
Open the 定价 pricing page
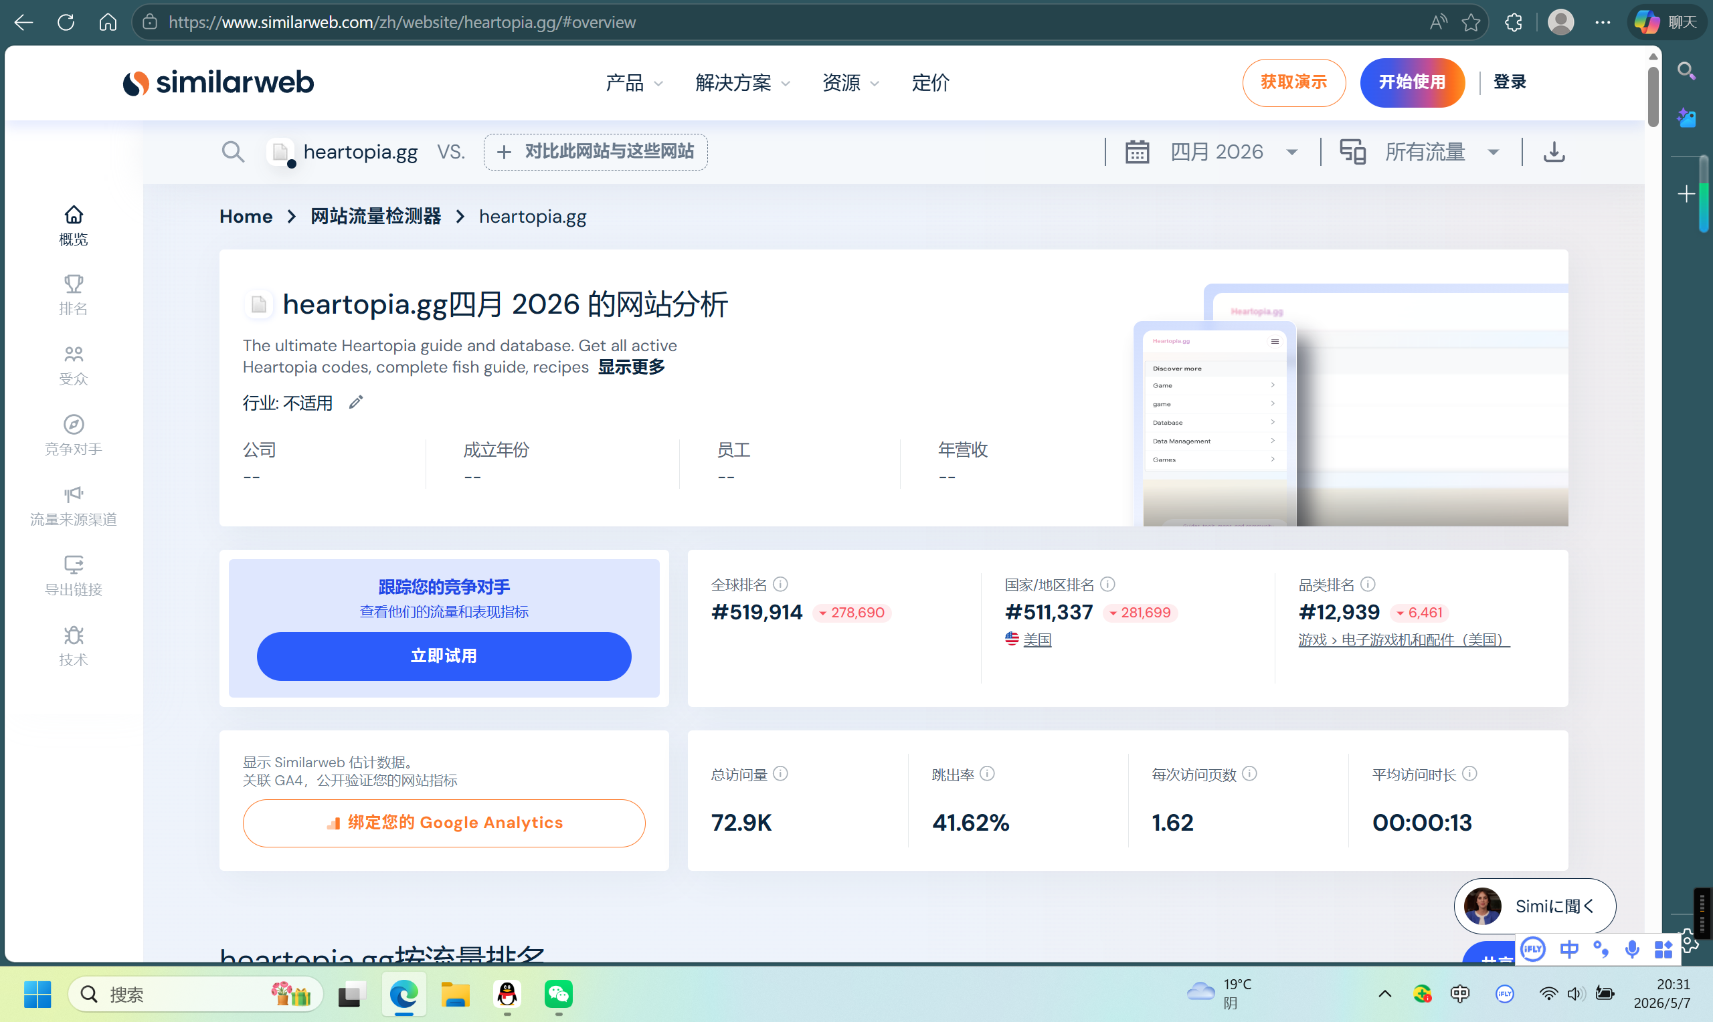(x=931, y=83)
